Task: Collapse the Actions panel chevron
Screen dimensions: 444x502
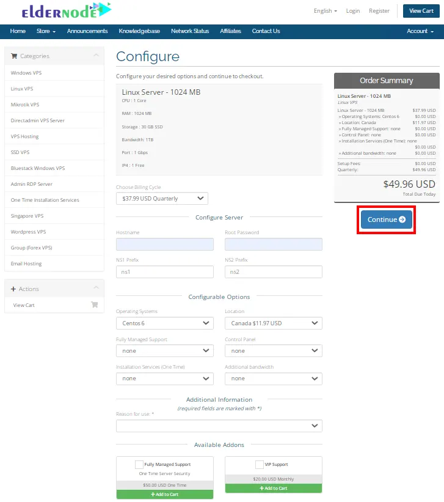Action: [96, 287]
